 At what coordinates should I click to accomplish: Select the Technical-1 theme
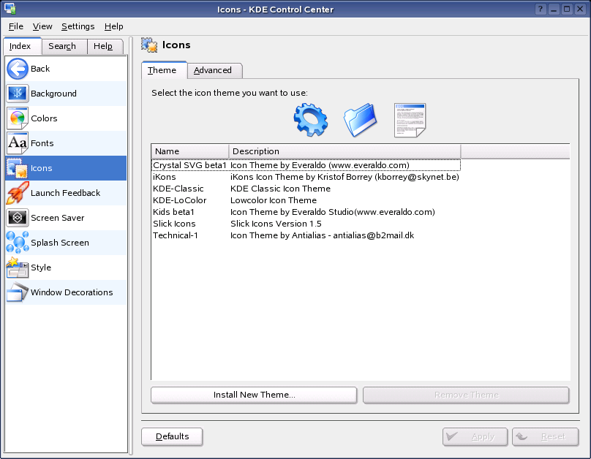pyautogui.click(x=306, y=235)
